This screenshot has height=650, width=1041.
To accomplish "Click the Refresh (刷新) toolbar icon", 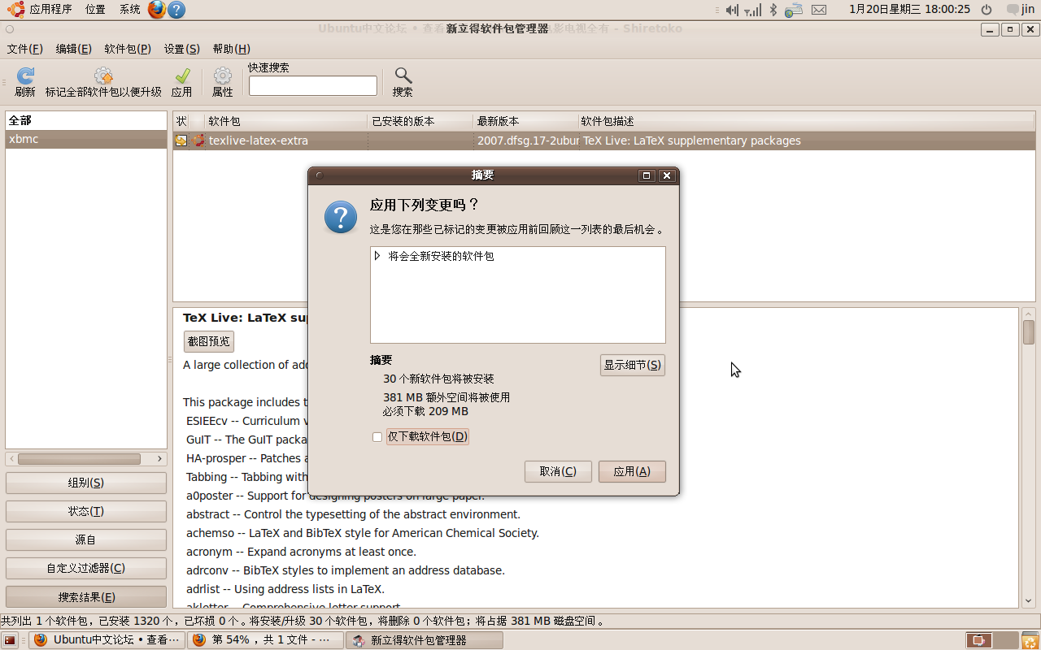I will coord(25,76).
